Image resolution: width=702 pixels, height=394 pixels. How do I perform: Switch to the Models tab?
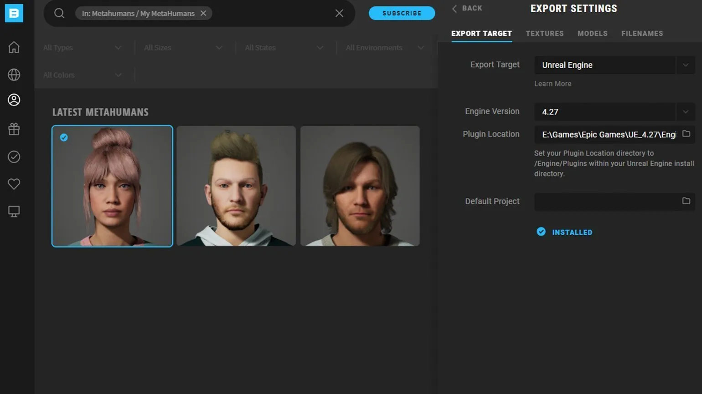(x=592, y=34)
